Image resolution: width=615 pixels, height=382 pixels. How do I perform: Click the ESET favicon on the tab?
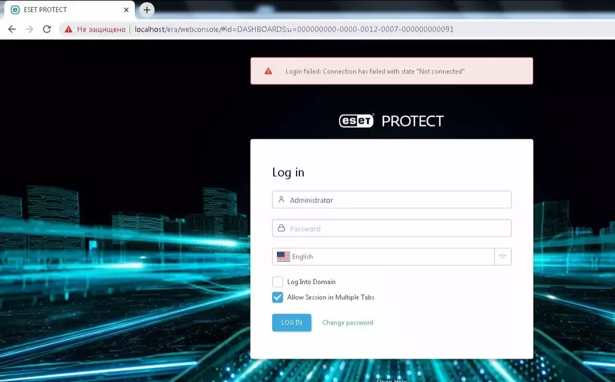[15, 10]
